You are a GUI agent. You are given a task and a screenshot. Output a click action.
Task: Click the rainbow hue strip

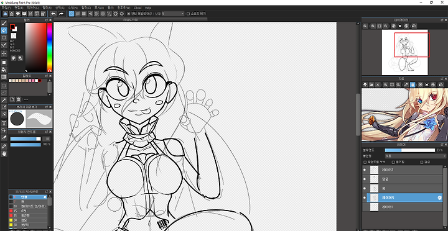coord(50,47)
